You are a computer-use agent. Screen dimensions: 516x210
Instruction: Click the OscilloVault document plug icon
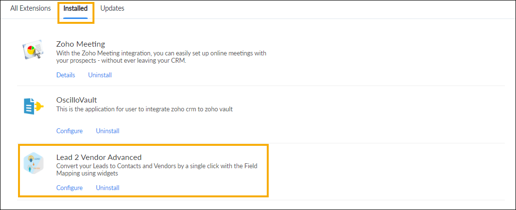point(34,106)
